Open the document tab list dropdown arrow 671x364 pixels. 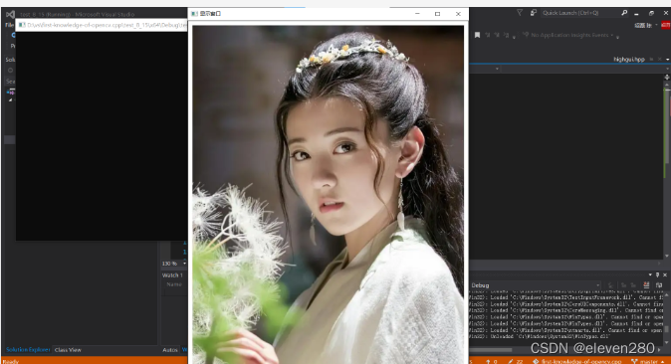tap(667, 60)
